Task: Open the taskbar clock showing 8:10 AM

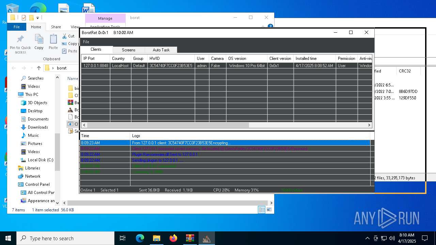Action: 407,238
